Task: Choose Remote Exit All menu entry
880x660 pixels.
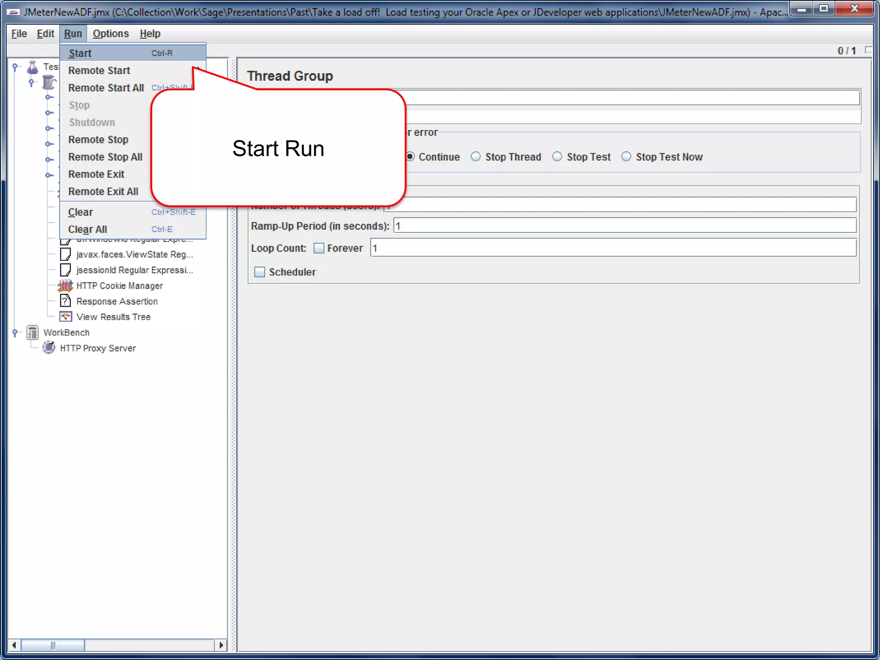Action: pos(106,192)
